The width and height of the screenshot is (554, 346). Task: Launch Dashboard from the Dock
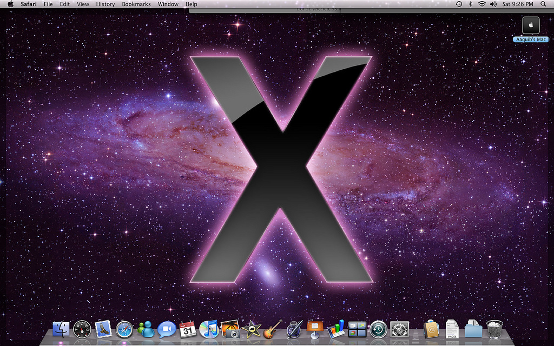point(82,329)
